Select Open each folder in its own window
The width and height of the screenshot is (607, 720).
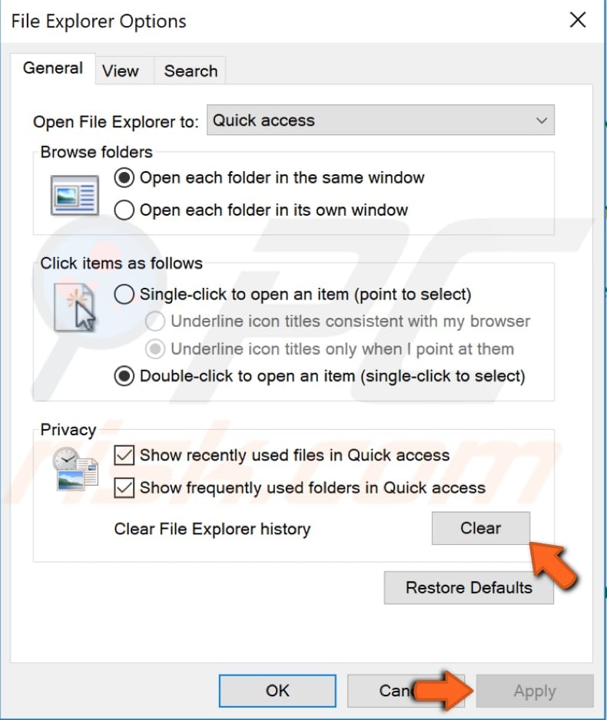(x=124, y=210)
